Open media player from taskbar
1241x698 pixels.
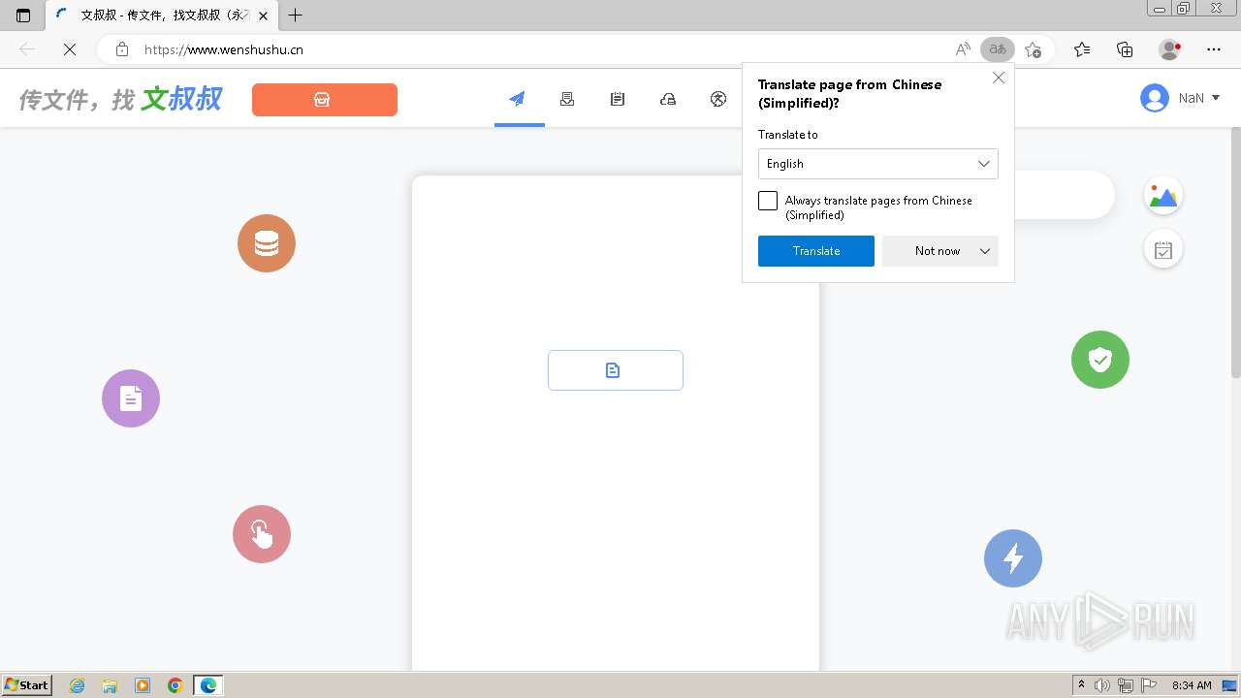[143, 685]
